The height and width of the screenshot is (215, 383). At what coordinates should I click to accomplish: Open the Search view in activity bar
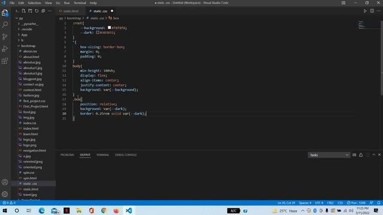tap(5, 24)
